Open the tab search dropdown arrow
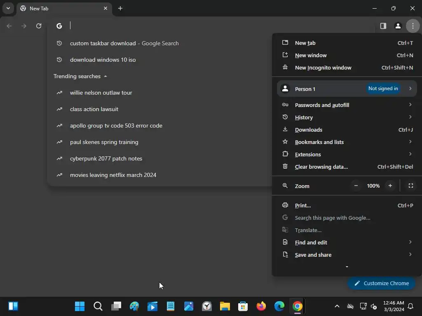The image size is (422, 316). [8, 8]
